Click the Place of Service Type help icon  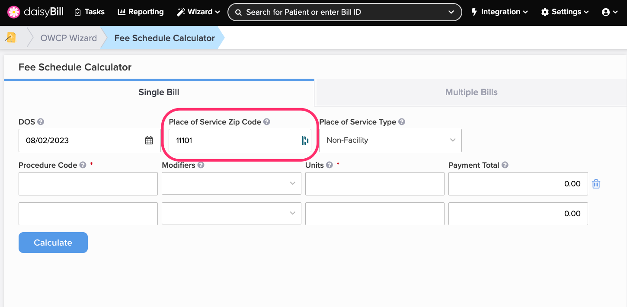coord(402,122)
